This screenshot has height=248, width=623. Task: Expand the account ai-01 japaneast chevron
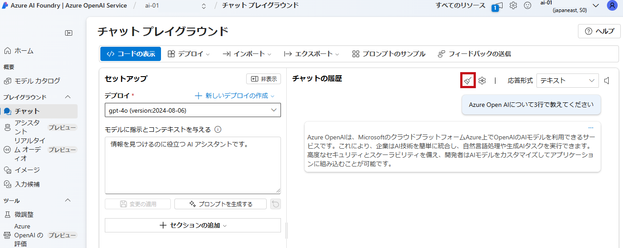(x=596, y=6)
